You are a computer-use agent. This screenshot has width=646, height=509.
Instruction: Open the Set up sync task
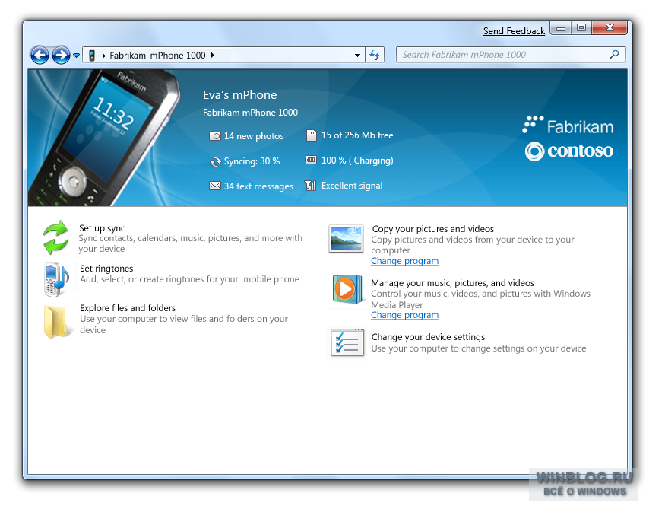[x=102, y=228]
